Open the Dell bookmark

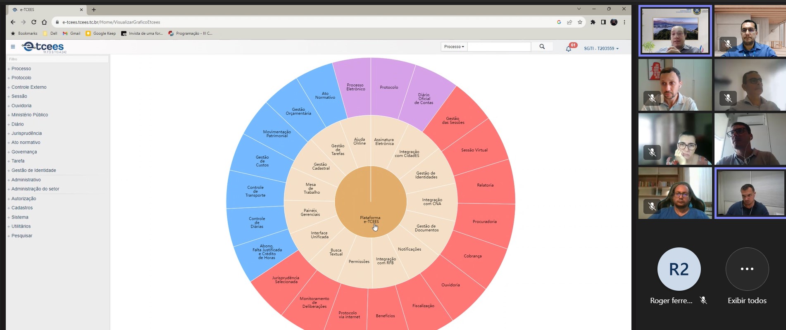point(50,33)
